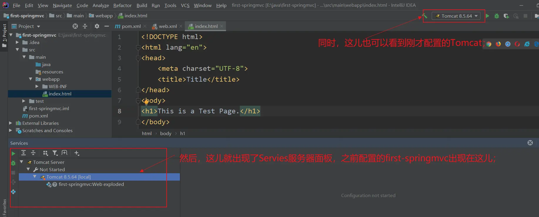Image resolution: width=539 pixels, height=217 pixels.
Task: Select first-springmvc.iml file in tree
Action: click(x=49, y=108)
